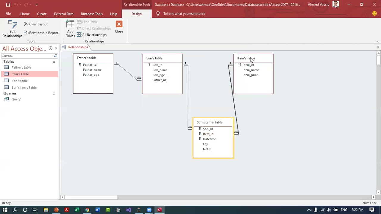Open the External Data tab
Viewport: 381px width, 214px height.
click(64, 14)
